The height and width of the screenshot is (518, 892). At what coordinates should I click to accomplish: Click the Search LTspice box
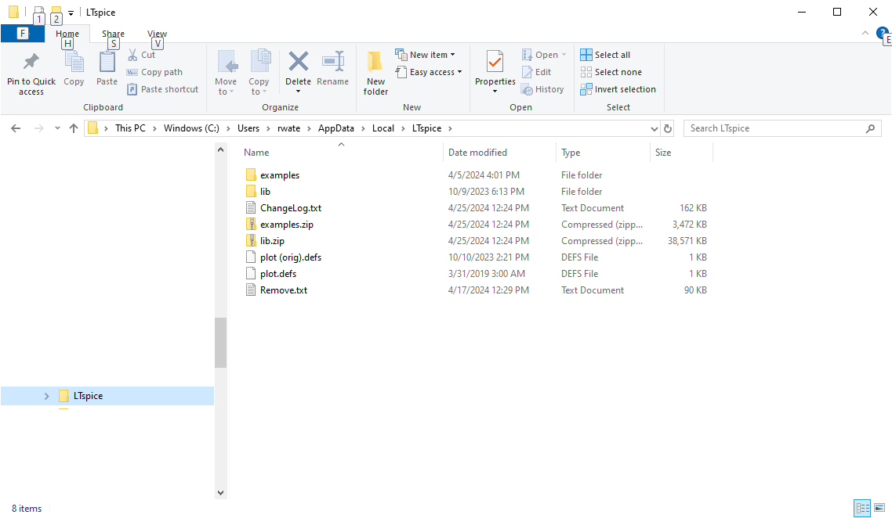click(782, 128)
